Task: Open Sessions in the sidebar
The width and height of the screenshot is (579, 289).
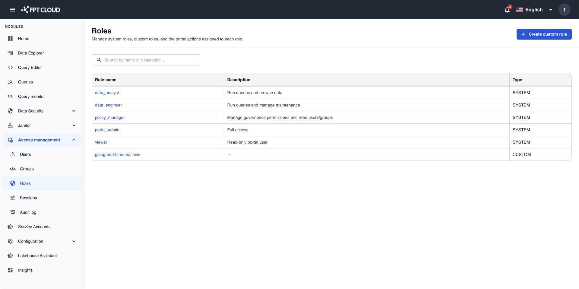Action: [x=42, y=198]
